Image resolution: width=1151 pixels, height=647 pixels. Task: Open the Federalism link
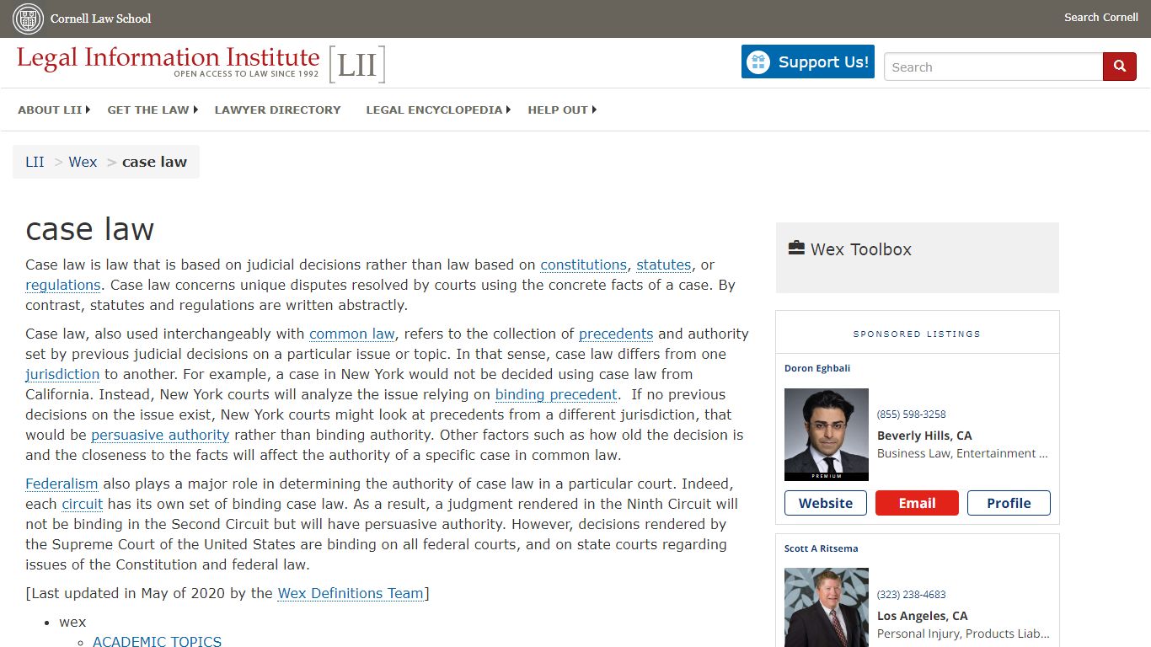point(62,484)
